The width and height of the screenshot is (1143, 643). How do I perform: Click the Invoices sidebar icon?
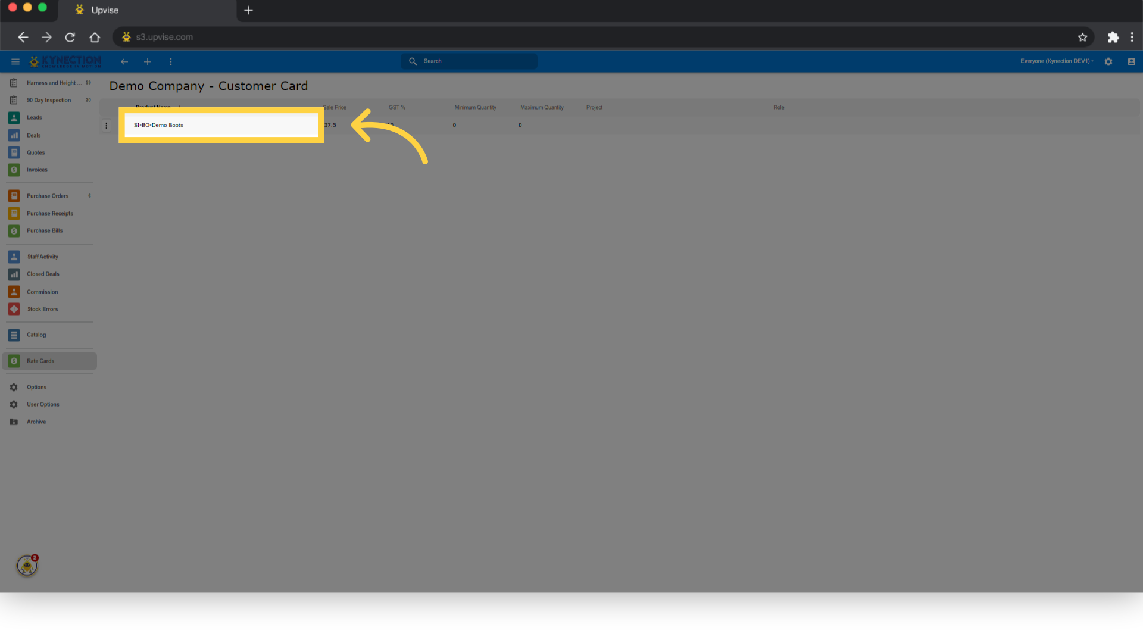tap(14, 170)
